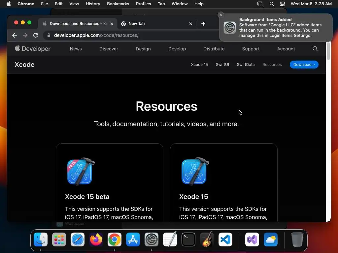This screenshot has height=253, width=338.
Task: Launch Firefox from the Dock
Action: [x=96, y=239]
